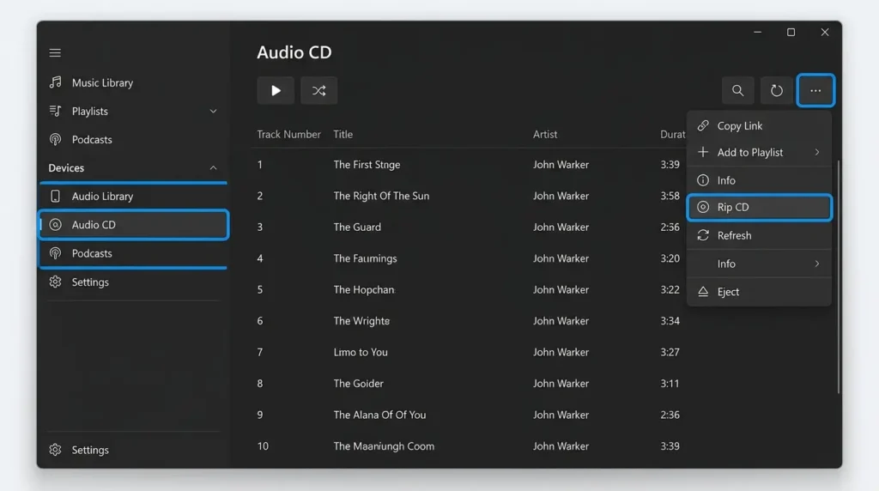Open Podcasts above Devices section
The height and width of the screenshot is (491, 879).
click(x=133, y=140)
